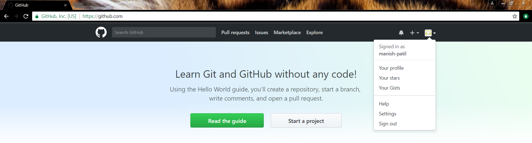Image resolution: width=532 pixels, height=143 pixels.
Task: Click the green extension icon by the address bar
Action: pyautogui.click(x=526, y=16)
